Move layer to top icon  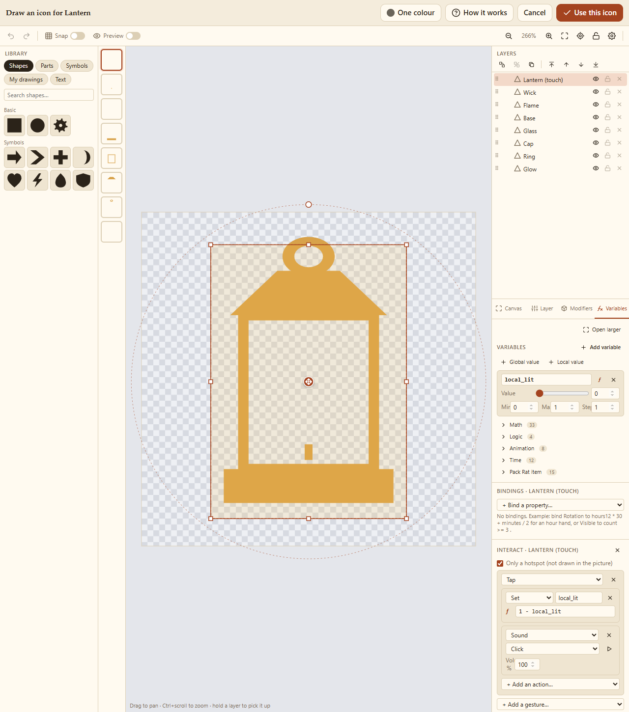(x=551, y=65)
